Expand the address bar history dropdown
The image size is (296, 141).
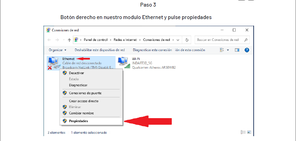pos(178,40)
